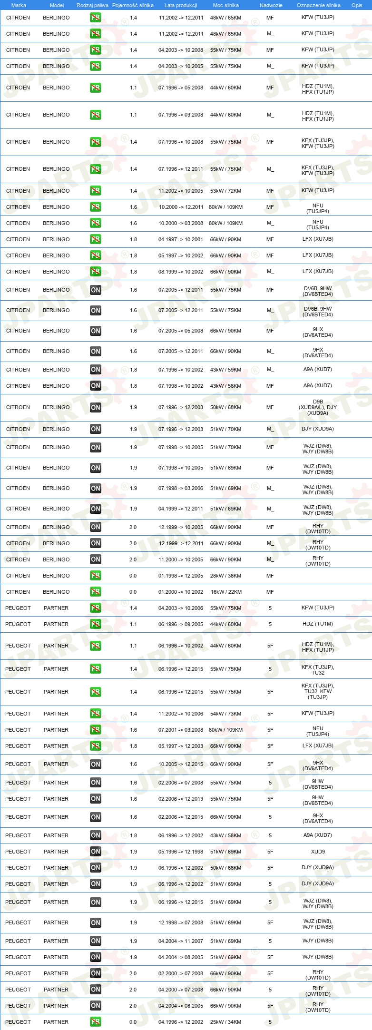
Task: Click petrol icon in Berlingo 16kW / 22KM row
Action: pyautogui.click(x=96, y=592)
